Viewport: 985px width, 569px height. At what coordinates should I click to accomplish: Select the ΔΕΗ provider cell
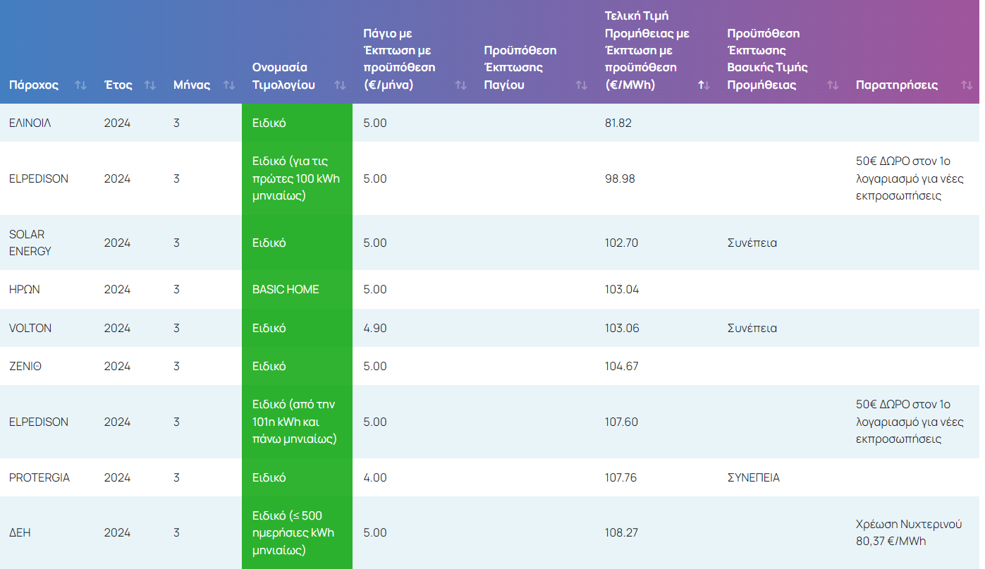pos(20,532)
